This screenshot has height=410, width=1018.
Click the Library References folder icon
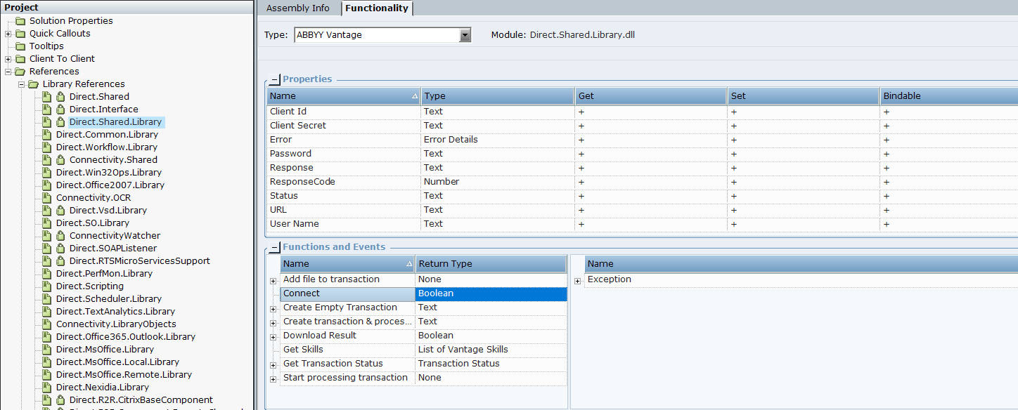tap(34, 84)
